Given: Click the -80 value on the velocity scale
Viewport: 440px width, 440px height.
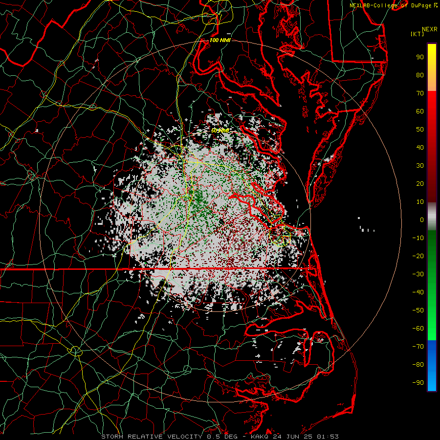Looking at the screenshot, I should tap(418, 365).
